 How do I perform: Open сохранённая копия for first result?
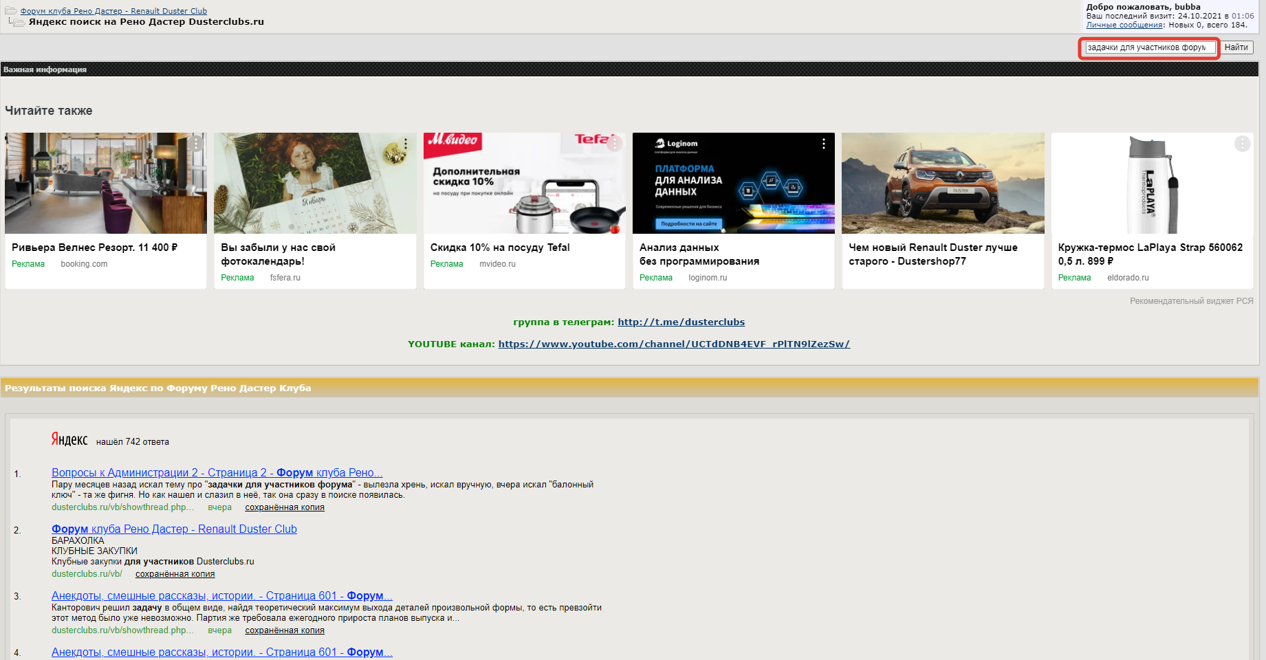click(285, 507)
